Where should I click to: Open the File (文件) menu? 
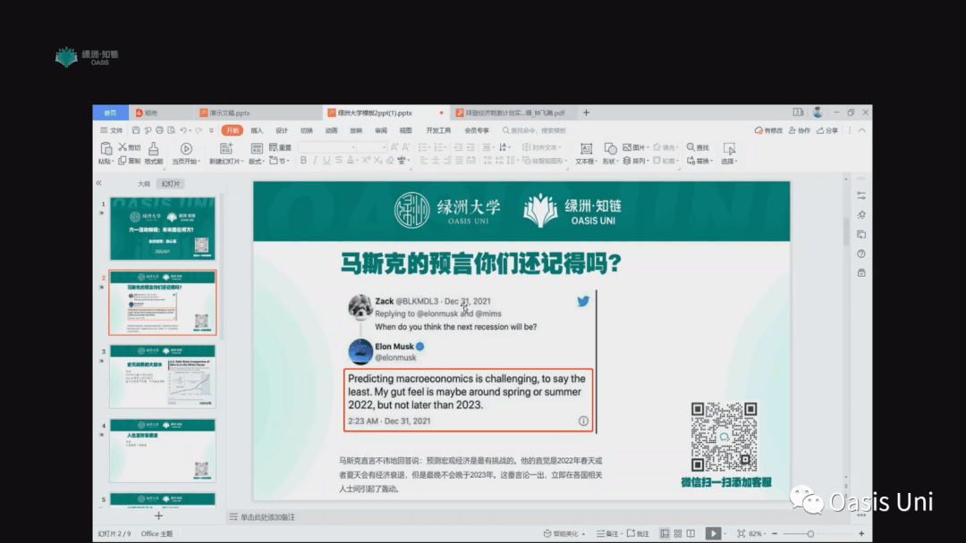pos(112,130)
